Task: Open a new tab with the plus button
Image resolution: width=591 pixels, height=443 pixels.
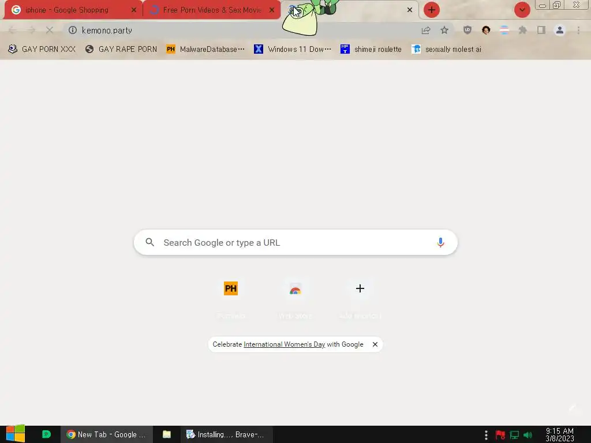Action: click(x=432, y=10)
